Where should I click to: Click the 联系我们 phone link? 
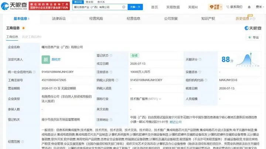(x=234, y=7)
